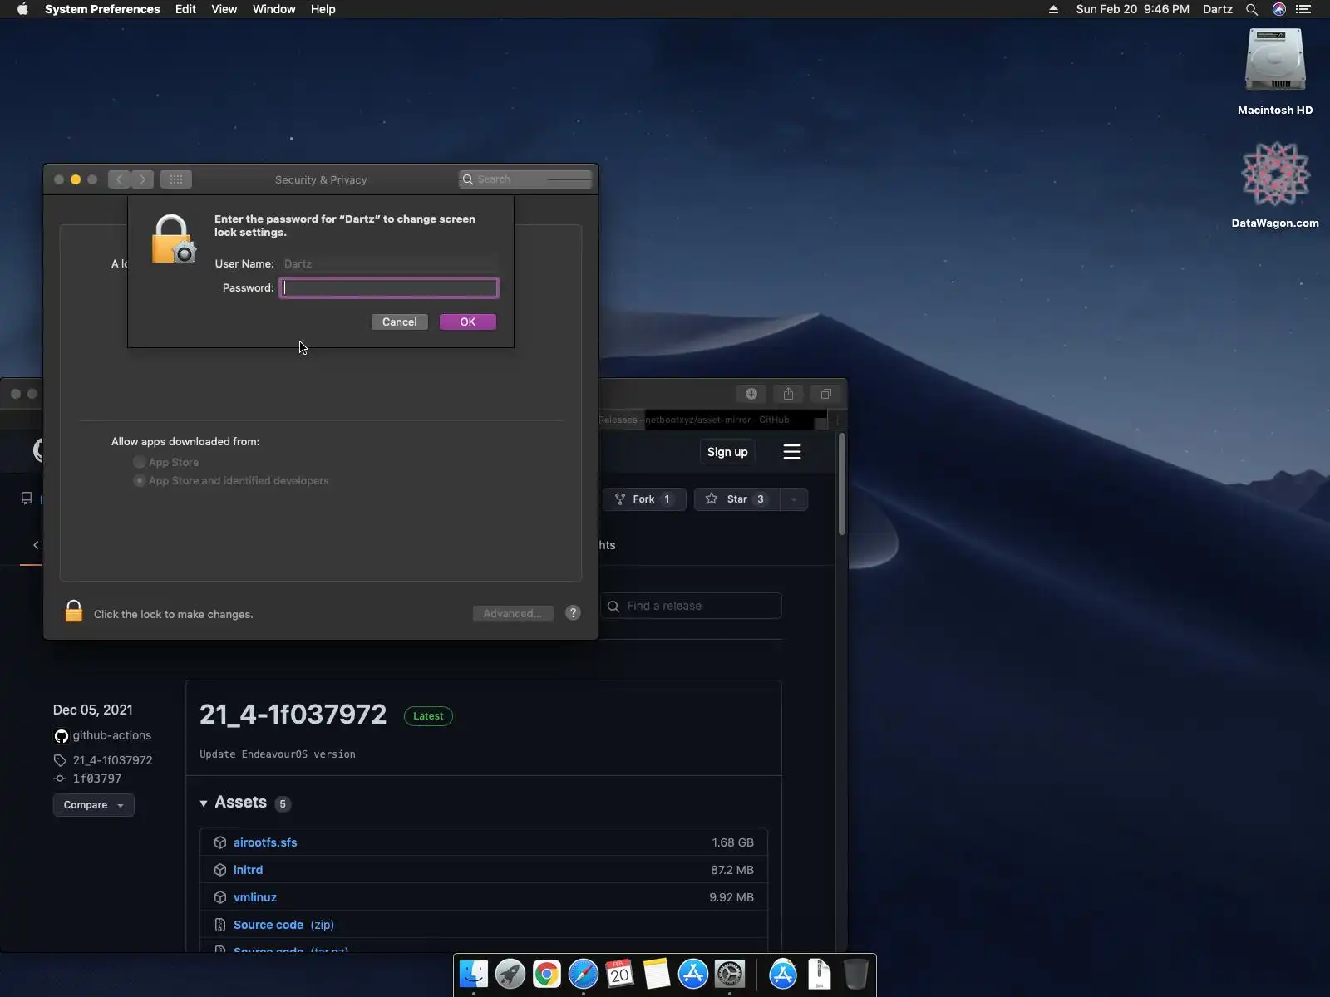
Task: Click the "Latest" release badge
Action: (x=428, y=716)
